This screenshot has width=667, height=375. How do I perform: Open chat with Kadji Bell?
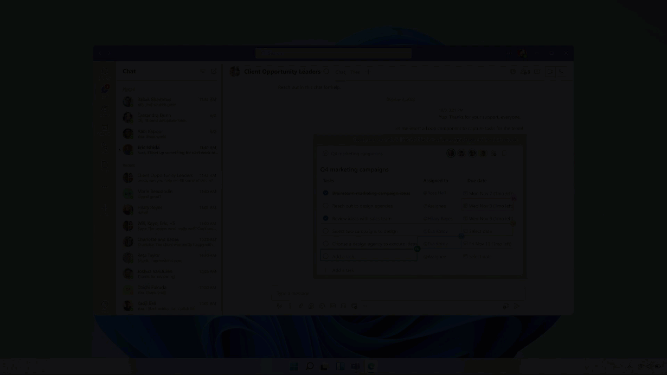coord(170,306)
